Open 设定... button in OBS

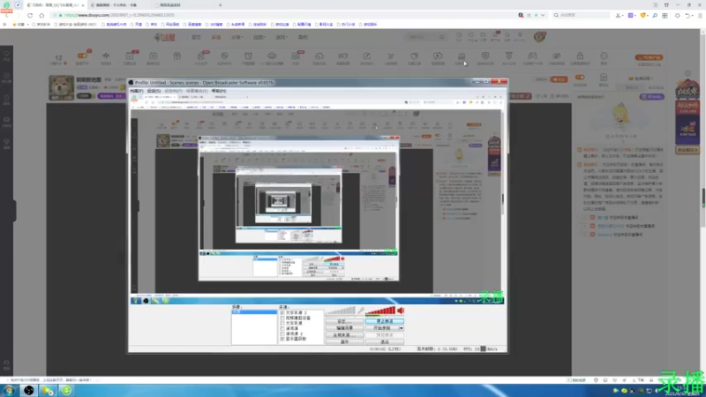pyautogui.click(x=344, y=321)
